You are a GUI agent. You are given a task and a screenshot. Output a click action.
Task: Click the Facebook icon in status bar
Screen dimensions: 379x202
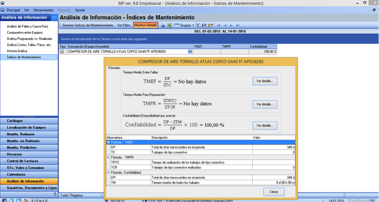tap(4, 200)
